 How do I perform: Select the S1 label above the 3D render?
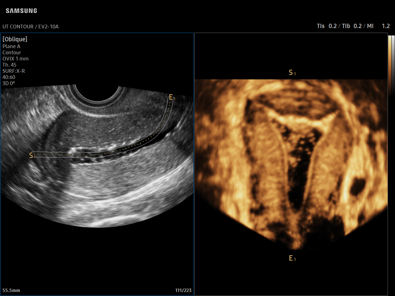click(x=292, y=73)
